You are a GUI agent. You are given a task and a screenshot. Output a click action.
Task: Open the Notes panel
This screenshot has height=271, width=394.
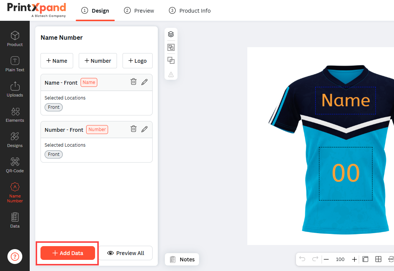(182, 259)
